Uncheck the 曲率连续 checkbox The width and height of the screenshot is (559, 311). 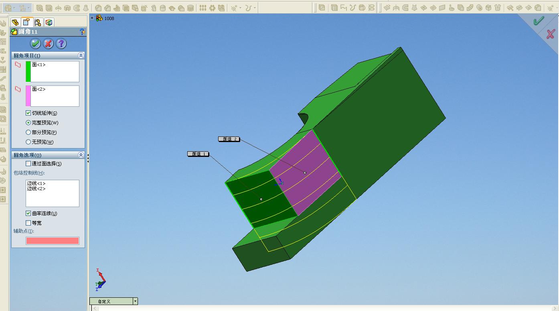pyautogui.click(x=28, y=213)
